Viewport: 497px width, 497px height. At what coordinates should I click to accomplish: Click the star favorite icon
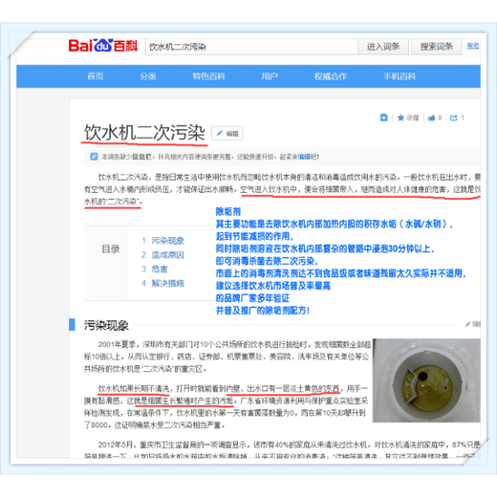pyautogui.click(x=400, y=118)
